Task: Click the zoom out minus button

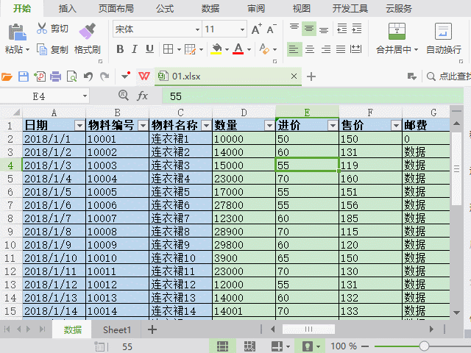Action: point(365,346)
